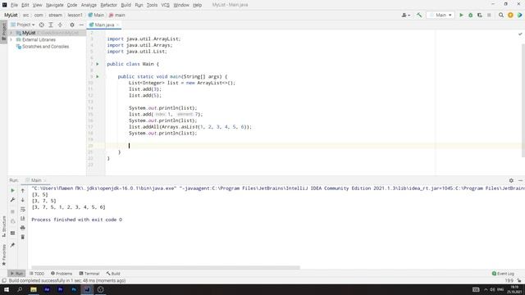
Task: Build project with the hammer icon
Action: click(x=419, y=15)
